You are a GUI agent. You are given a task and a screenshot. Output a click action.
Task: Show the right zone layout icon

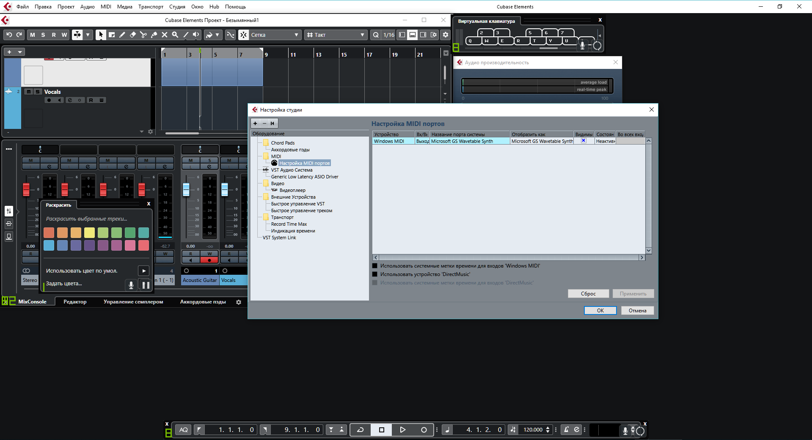(423, 35)
